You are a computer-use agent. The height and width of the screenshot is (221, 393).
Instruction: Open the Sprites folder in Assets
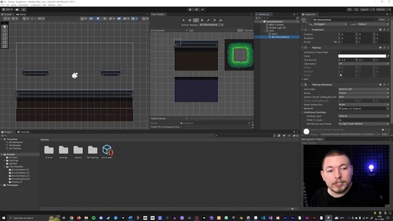tap(78, 152)
